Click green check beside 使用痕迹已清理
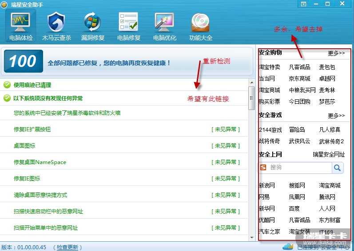This screenshot has width=354, height=251. point(7,85)
